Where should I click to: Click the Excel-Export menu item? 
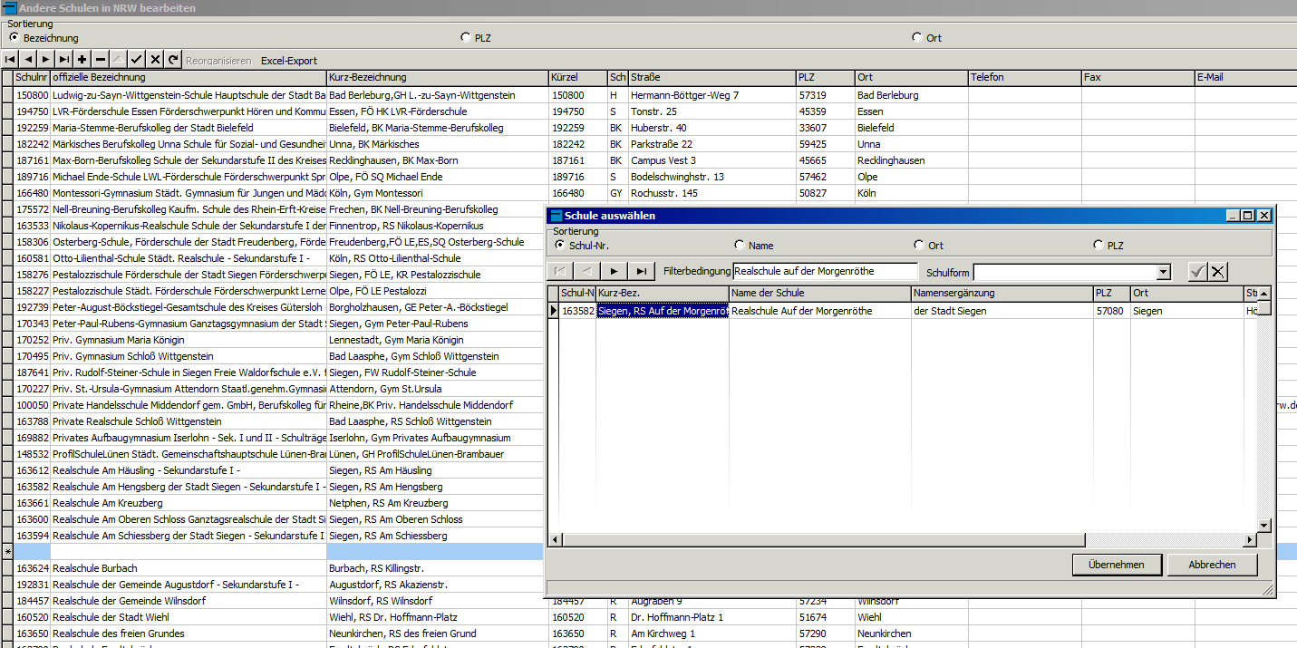click(289, 61)
